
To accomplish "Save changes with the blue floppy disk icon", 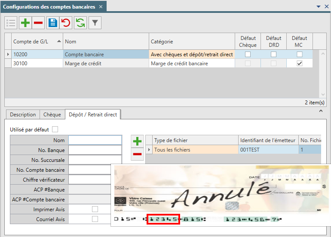I will (x=53, y=23).
